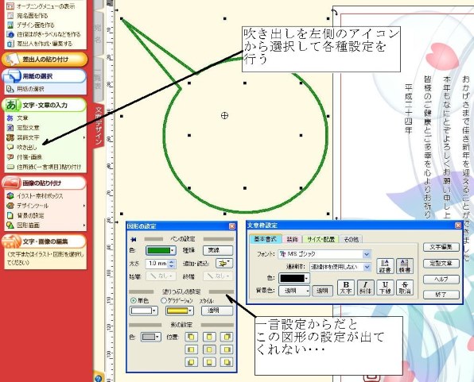Click the 差出人の貼り付け orange button
Viewport: 474px width, 382px height.
45,60
